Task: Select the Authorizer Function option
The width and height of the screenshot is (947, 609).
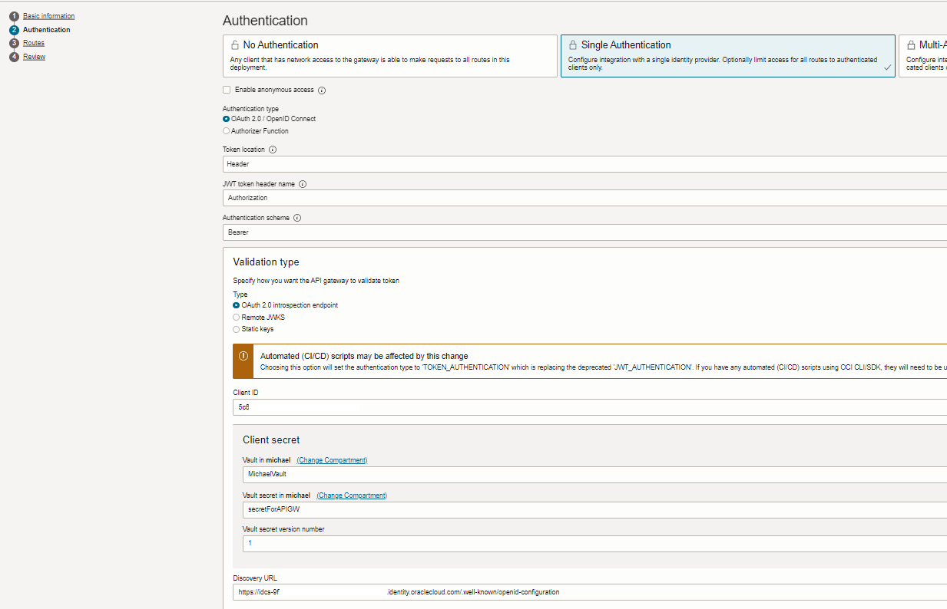Action: pos(226,130)
